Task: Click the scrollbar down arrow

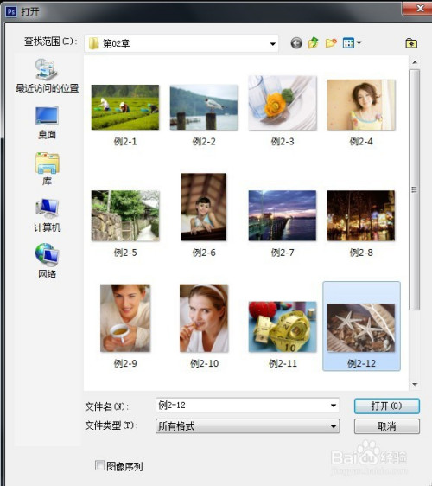Action: (x=415, y=385)
